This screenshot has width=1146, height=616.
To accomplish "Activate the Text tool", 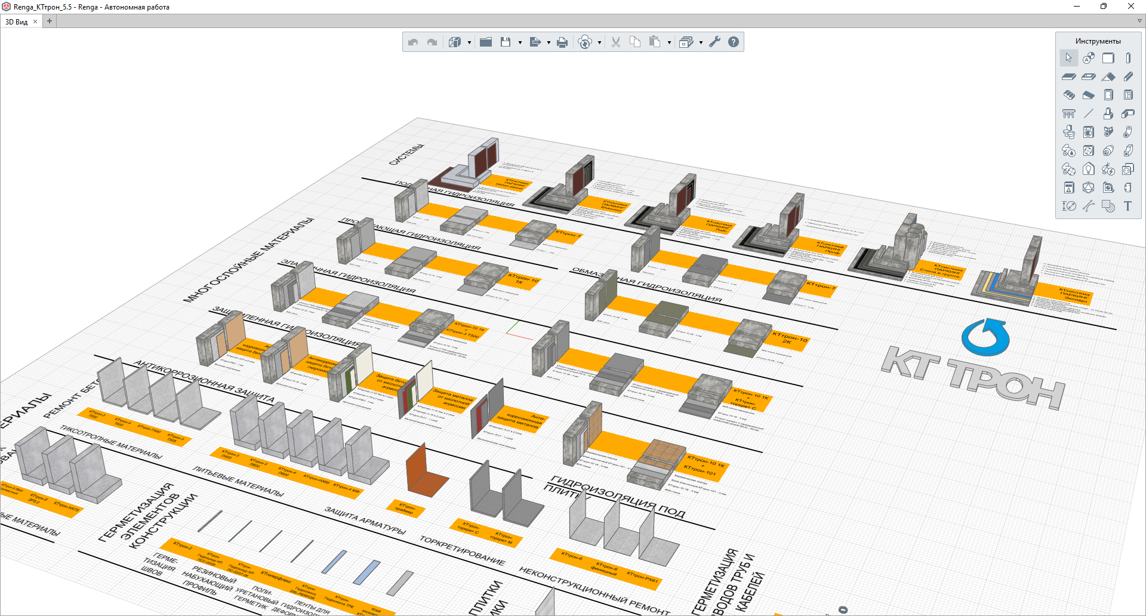I will click(x=1127, y=206).
